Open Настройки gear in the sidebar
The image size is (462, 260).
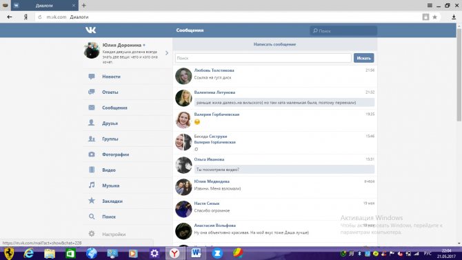click(x=92, y=234)
